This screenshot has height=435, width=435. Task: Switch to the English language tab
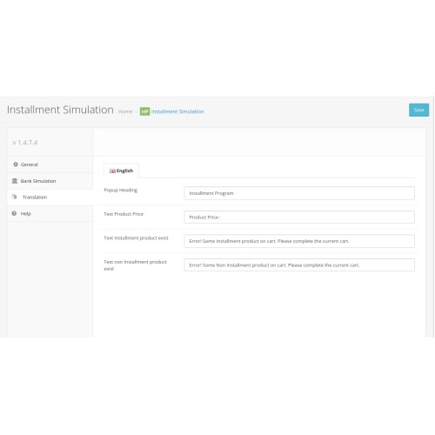121,171
